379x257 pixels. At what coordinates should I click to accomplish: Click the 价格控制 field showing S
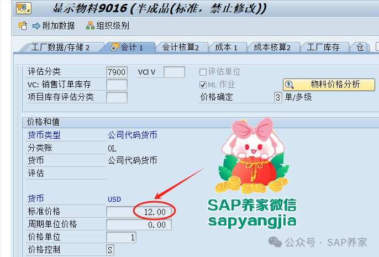coord(110,250)
